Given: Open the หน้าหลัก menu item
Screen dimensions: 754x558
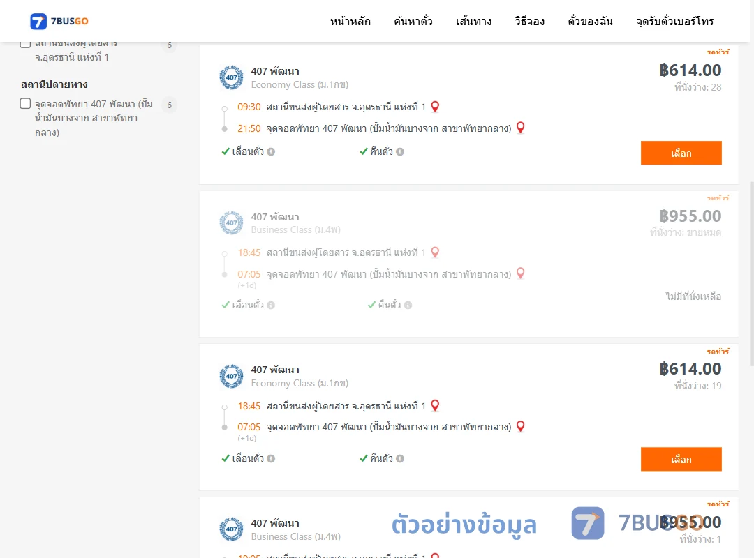Looking at the screenshot, I should point(350,21).
